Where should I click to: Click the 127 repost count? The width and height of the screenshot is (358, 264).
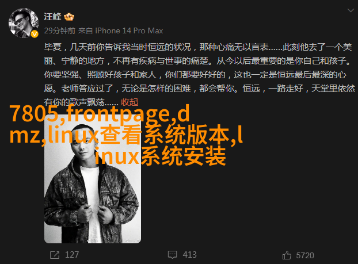click(x=72, y=255)
